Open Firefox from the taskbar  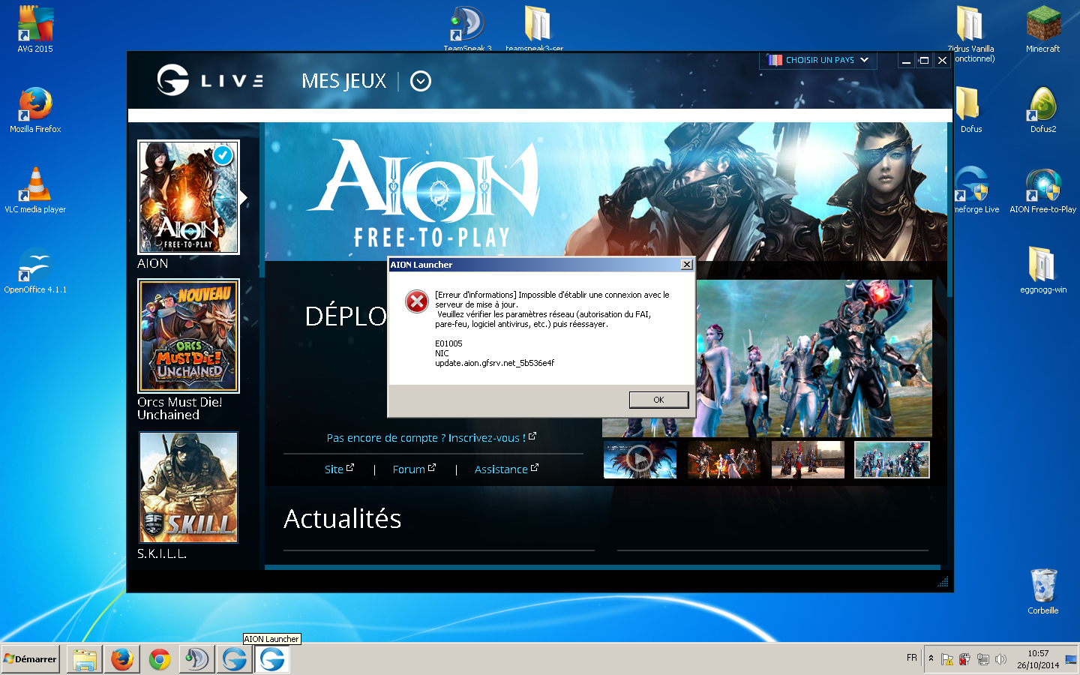click(x=122, y=659)
